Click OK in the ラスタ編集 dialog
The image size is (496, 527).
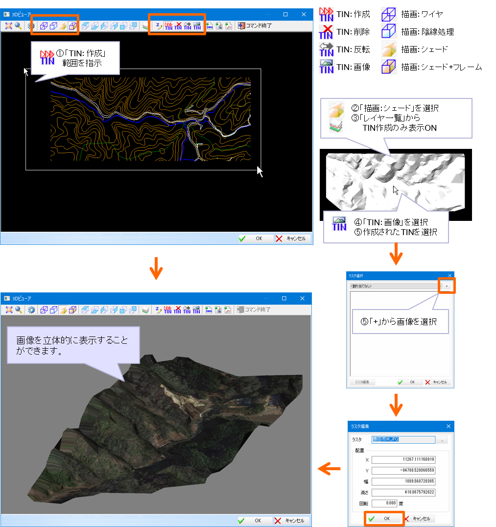tap(384, 518)
